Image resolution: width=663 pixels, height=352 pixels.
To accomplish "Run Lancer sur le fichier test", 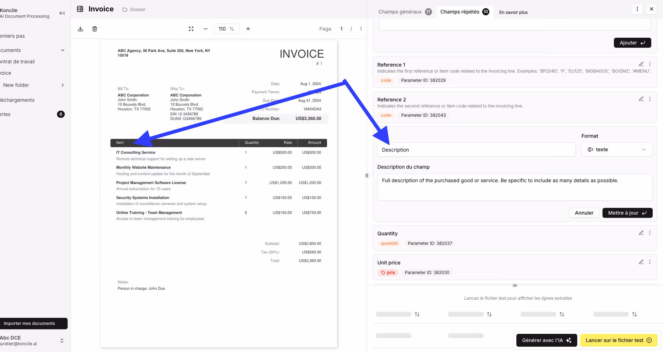I will coord(619,340).
